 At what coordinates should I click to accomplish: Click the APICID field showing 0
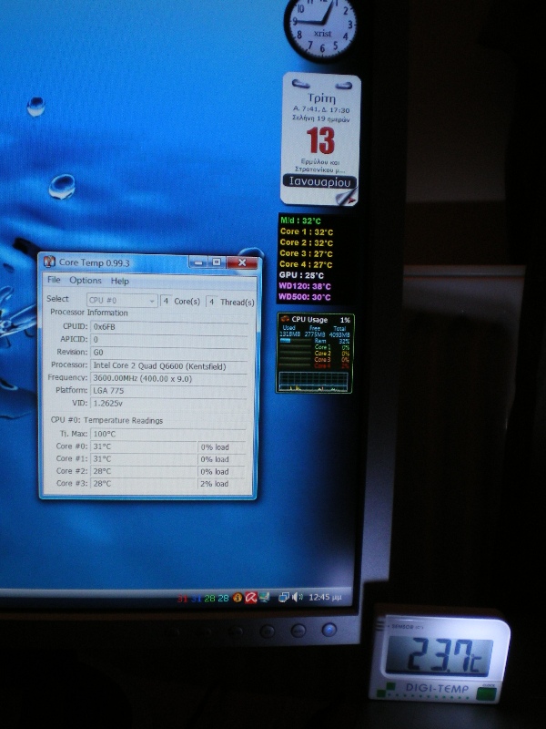click(169, 339)
